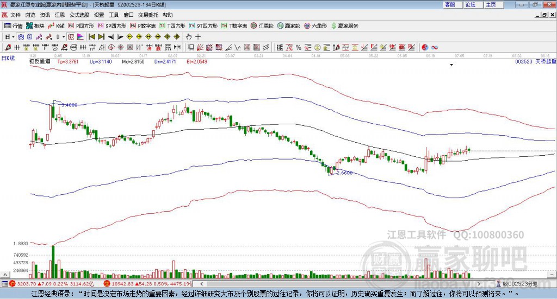Jump to last bar with green skip-forward icon
The width and height of the screenshot is (557, 299).
pyautogui.click(x=101, y=37)
